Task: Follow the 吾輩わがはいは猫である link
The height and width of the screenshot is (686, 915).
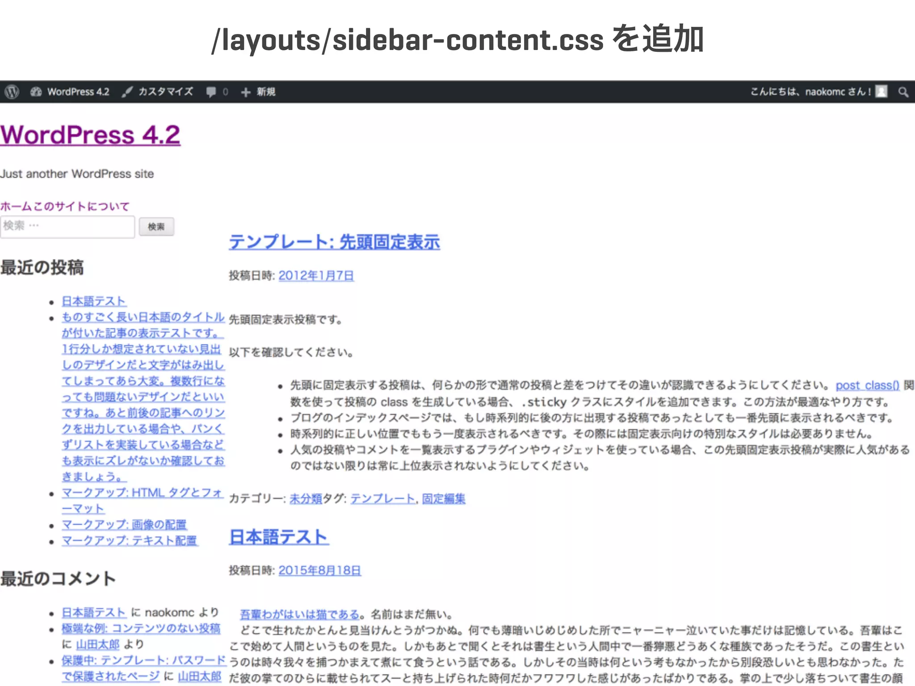Action: (x=300, y=615)
